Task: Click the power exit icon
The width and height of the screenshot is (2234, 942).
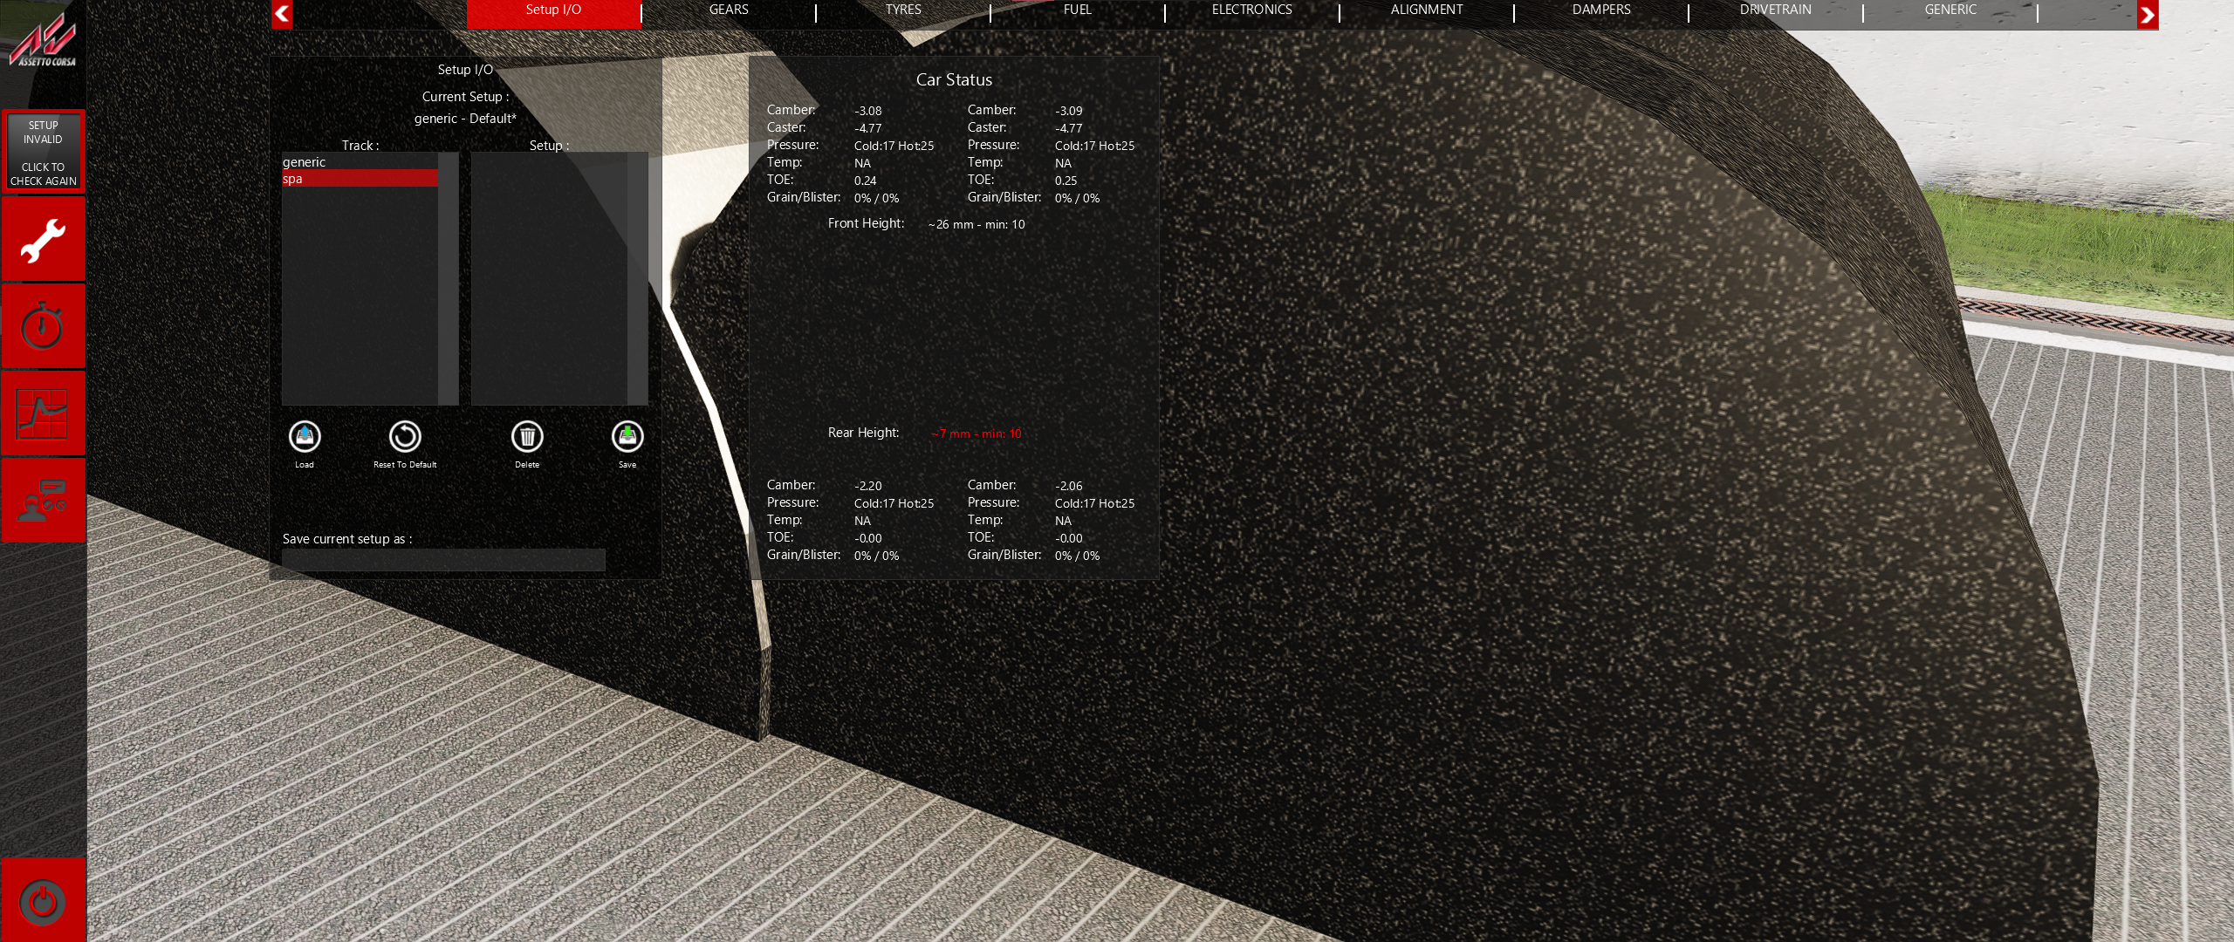Action: (x=43, y=901)
